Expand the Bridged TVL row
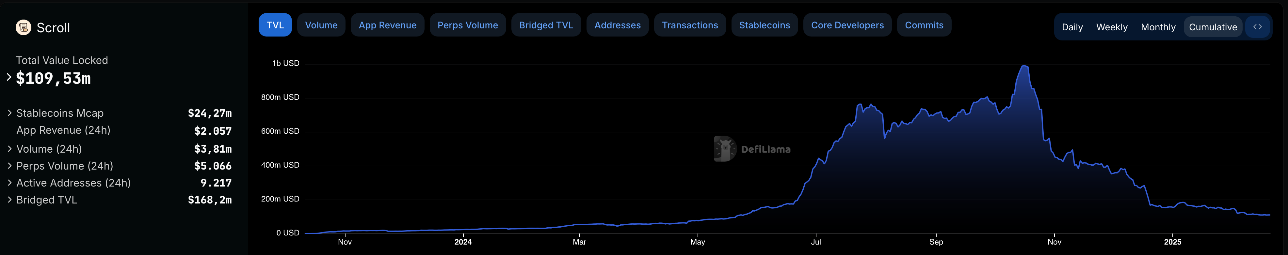This screenshot has height=255, width=1288. (9, 200)
